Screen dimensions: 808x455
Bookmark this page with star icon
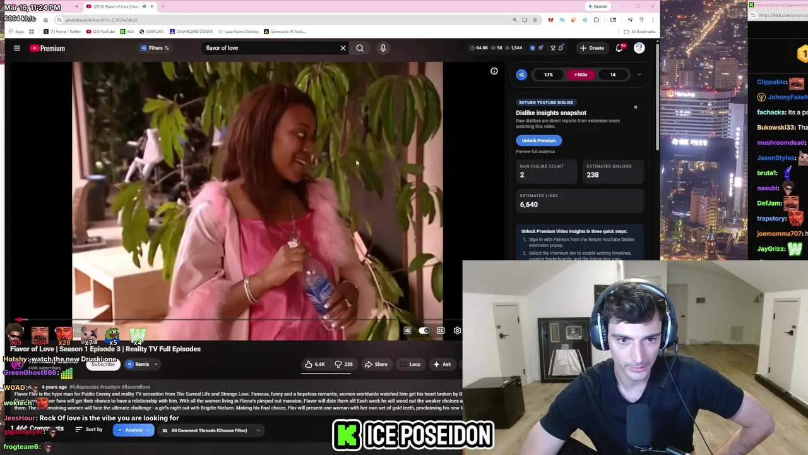535,20
